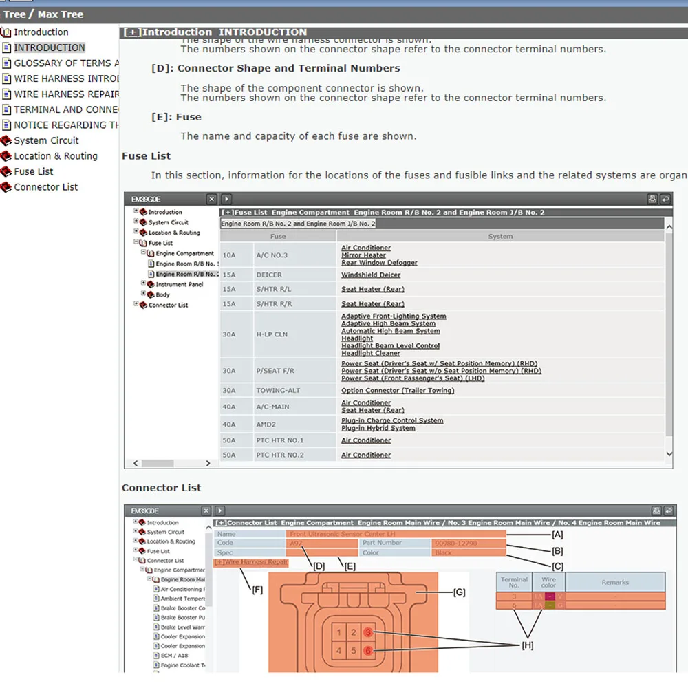Expand Location & Routing in Fuse List example tree
The height and width of the screenshot is (688, 688).
(136, 232)
